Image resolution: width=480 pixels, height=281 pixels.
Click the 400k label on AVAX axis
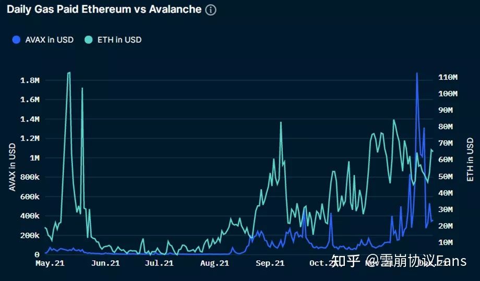pos(30,216)
